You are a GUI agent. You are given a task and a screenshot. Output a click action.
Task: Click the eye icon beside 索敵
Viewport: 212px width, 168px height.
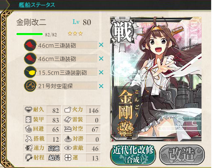click(x=68, y=148)
